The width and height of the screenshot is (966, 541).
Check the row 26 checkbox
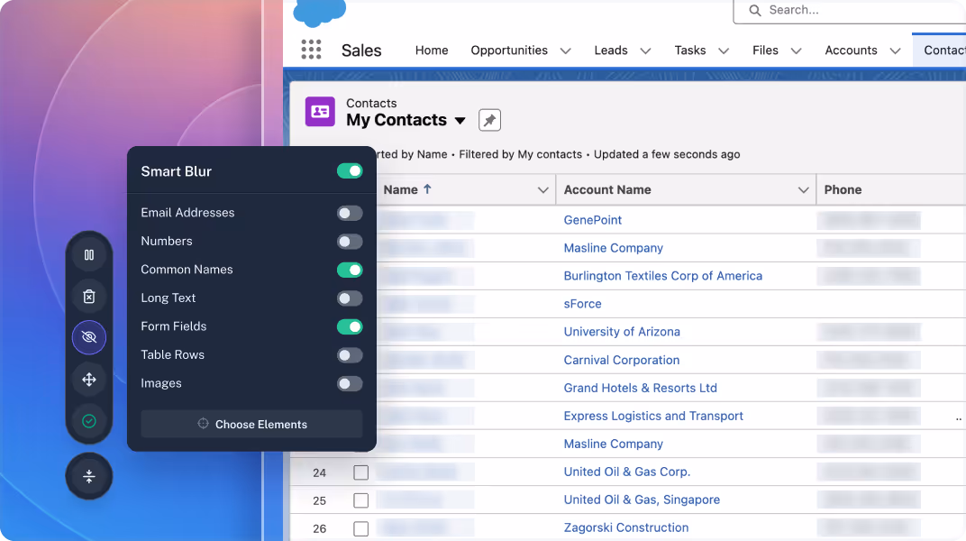361,528
